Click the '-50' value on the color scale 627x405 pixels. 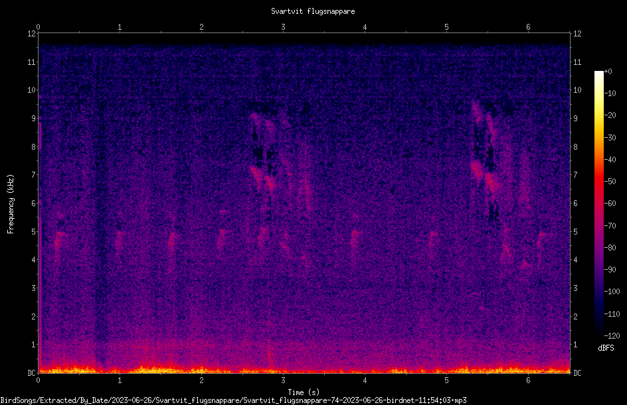click(x=610, y=182)
